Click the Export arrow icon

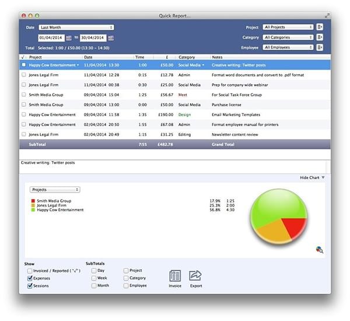pos(195,275)
